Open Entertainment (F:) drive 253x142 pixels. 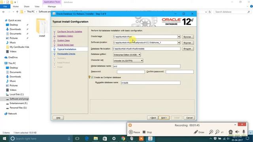coord(19,103)
